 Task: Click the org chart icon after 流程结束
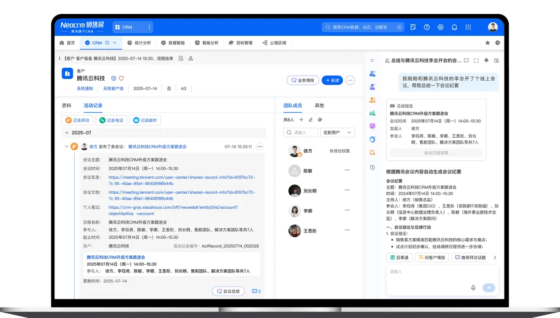191,59
